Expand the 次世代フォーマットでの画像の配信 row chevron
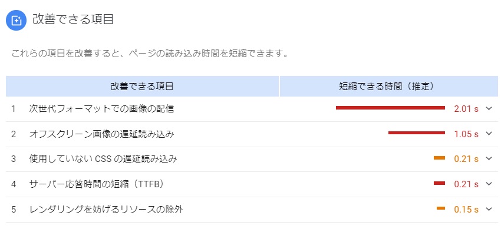501x232 pixels. pos(489,108)
